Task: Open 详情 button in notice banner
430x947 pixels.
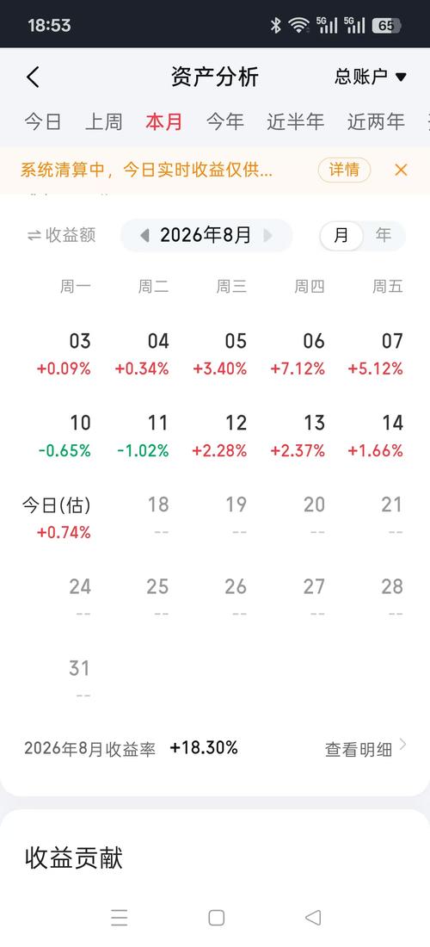Action: [344, 170]
